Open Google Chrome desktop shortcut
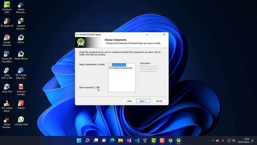Screen dimensions: 257x145 tap(7, 40)
